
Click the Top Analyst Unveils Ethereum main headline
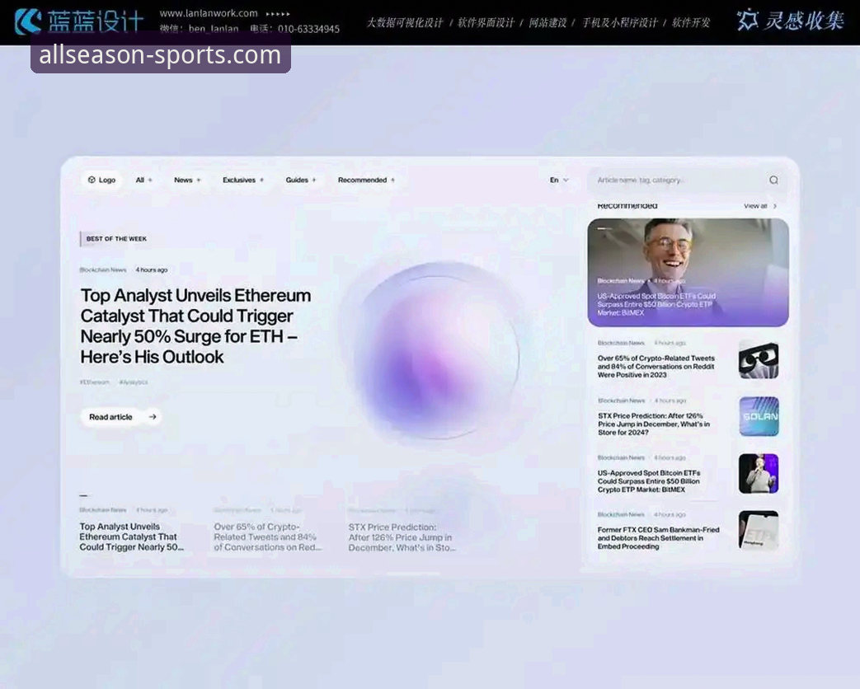click(195, 326)
